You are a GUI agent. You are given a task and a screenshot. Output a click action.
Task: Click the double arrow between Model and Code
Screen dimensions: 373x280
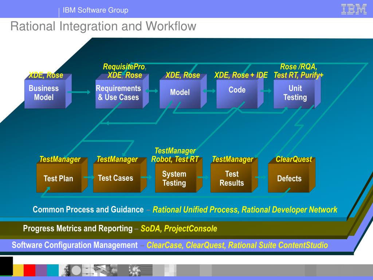tap(209, 91)
